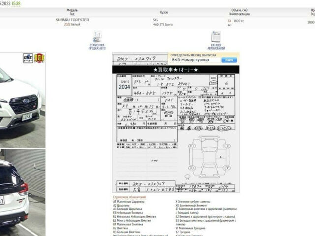Image resolution: width=315 pixels, height=236 pixels.
Task: Click the 'Y2 Трещина' legend entry
Action: (x=183, y=232)
